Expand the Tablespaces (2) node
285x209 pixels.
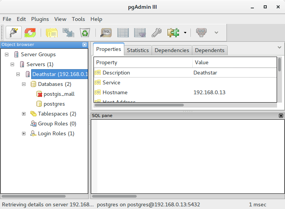24,114
